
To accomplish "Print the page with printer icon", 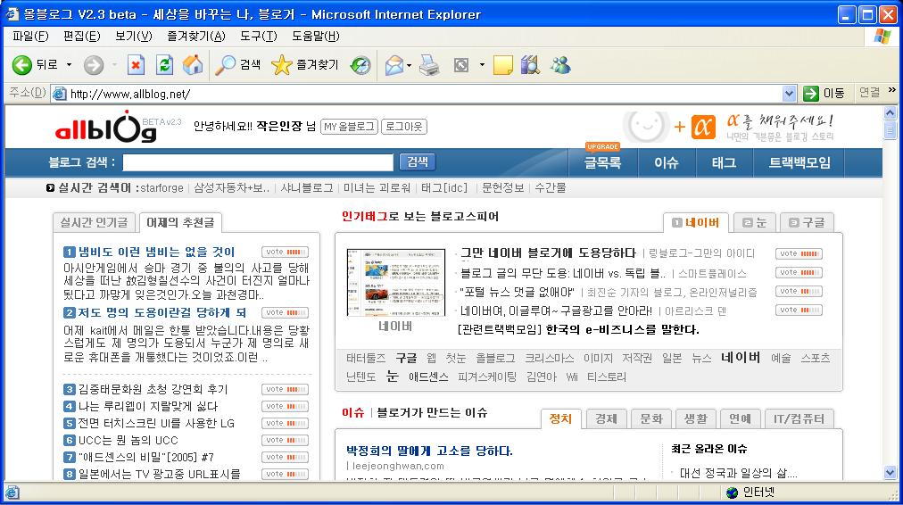I will click(x=429, y=65).
